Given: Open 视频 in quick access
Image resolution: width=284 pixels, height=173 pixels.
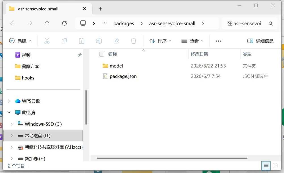Looking at the screenshot, I should click(26, 55).
